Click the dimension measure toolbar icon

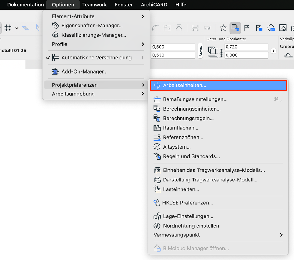pos(195,28)
